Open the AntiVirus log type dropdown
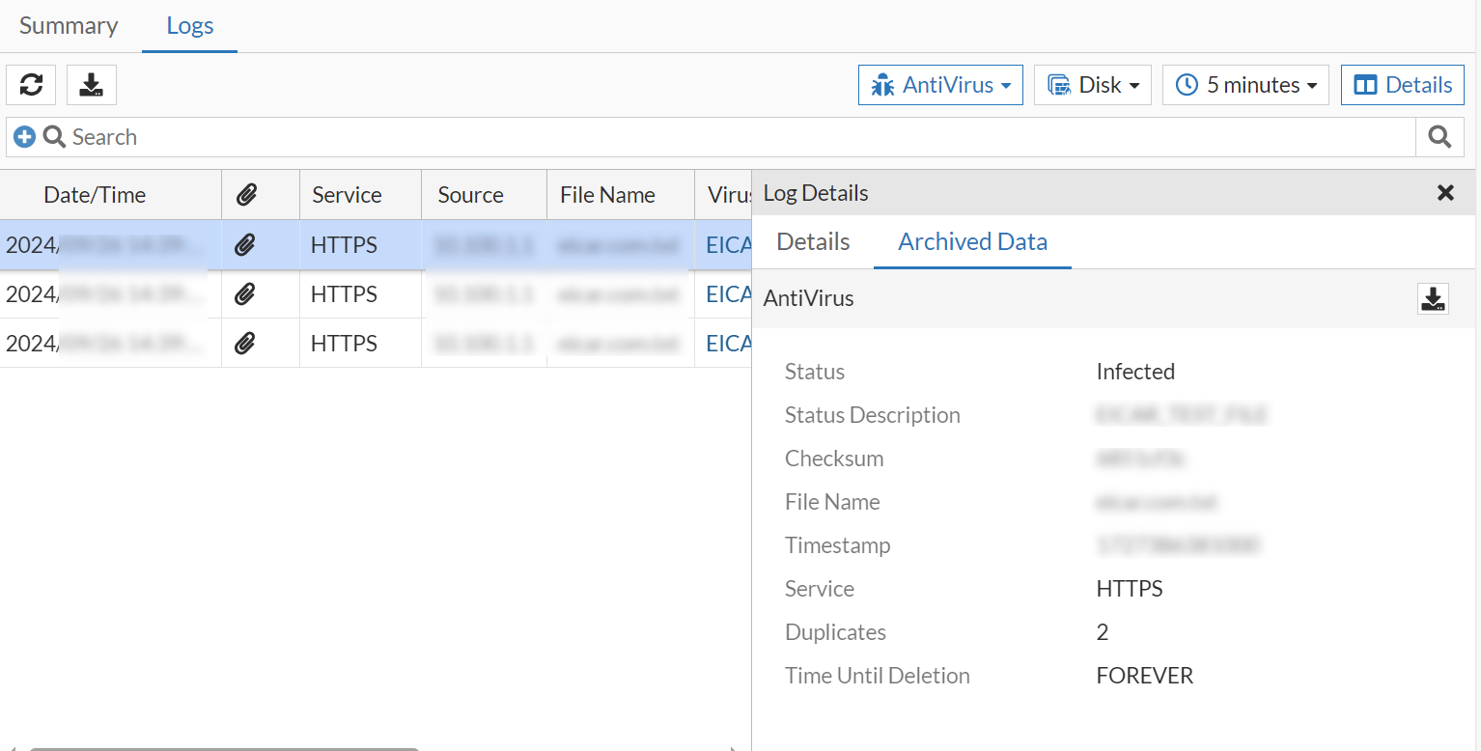 click(x=940, y=85)
